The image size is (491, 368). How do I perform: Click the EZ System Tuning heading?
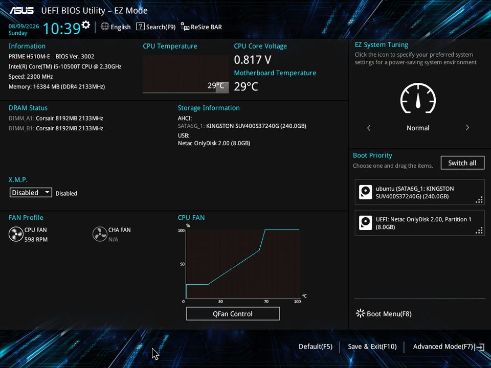382,45
